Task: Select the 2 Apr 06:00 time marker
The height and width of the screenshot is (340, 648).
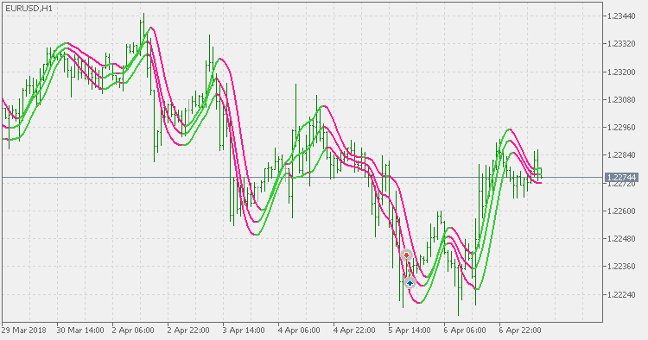Action: 133,331
